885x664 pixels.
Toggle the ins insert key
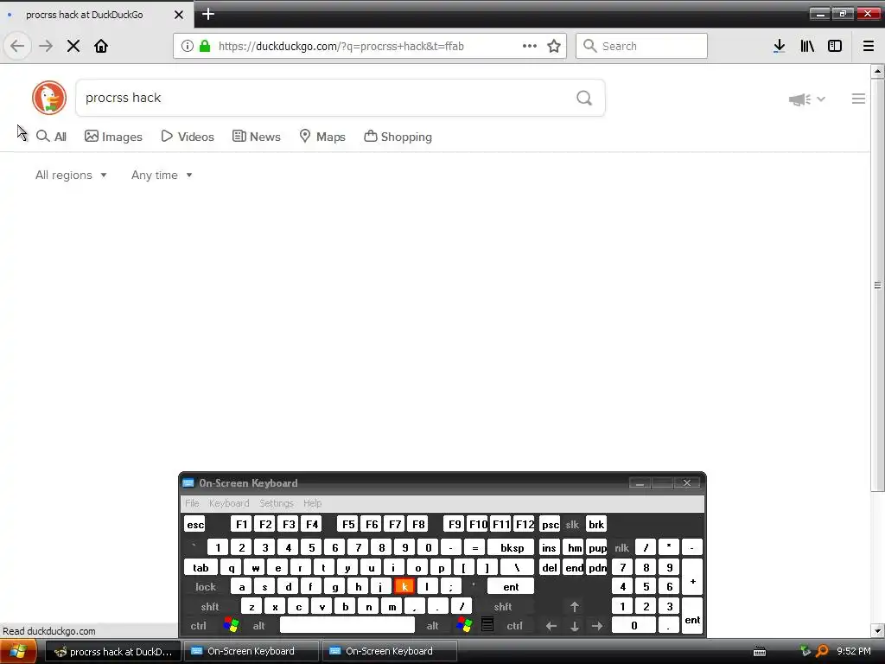pyautogui.click(x=549, y=547)
